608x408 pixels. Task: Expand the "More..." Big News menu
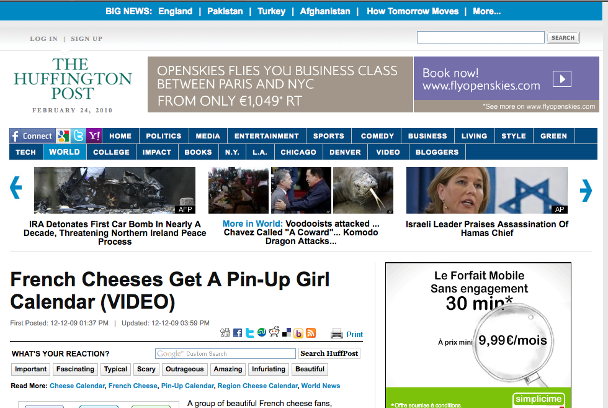(x=486, y=11)
